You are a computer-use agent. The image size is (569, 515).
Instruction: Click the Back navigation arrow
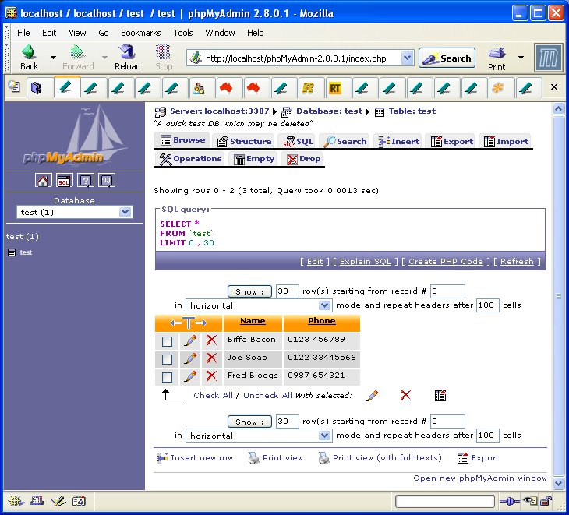[x=29, y=57]
